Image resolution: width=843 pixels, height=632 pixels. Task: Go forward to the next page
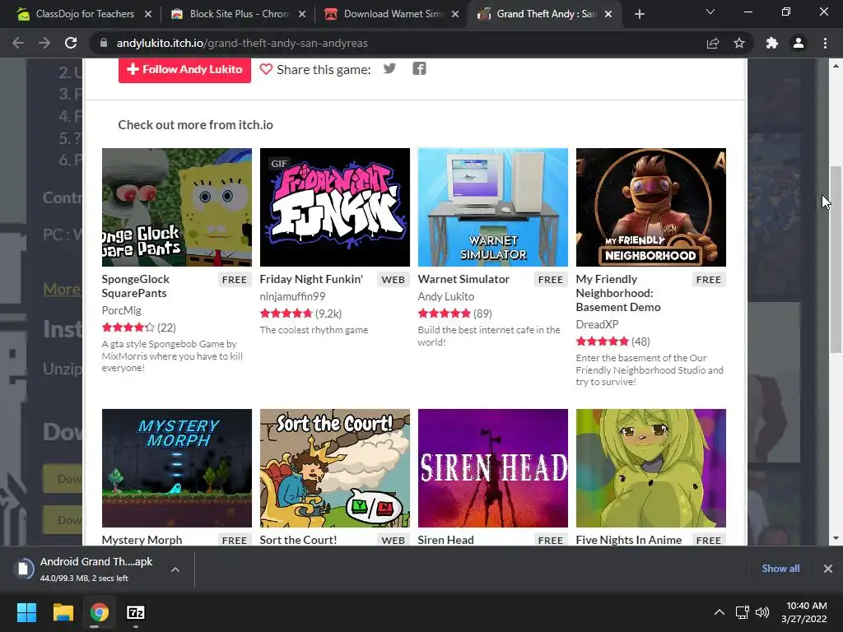click(44, 43)
